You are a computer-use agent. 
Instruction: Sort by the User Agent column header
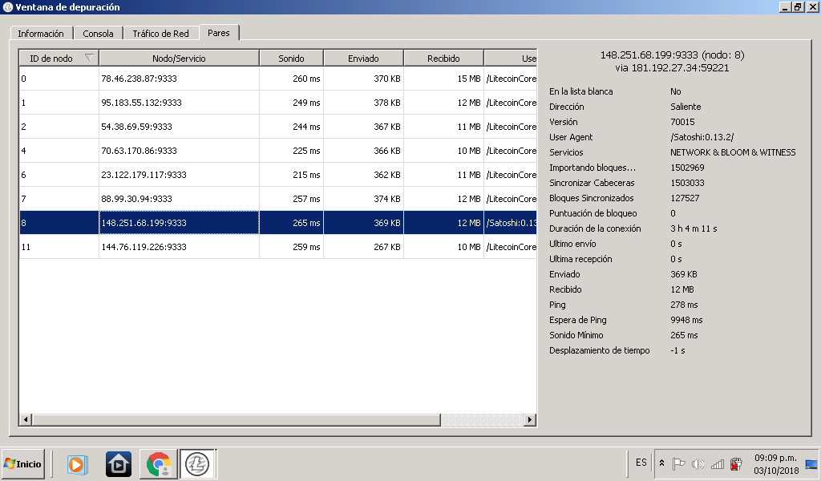click(x=511, y=58)
